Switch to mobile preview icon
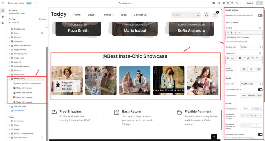Screen dimensions: 265x141 pyautogui.click(x=227, y=3)
